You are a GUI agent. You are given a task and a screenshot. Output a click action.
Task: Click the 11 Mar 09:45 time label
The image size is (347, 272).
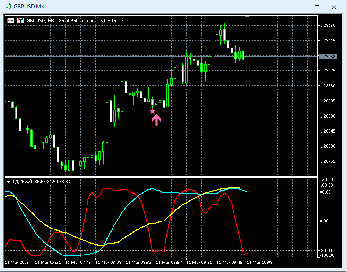coord(229,263)
